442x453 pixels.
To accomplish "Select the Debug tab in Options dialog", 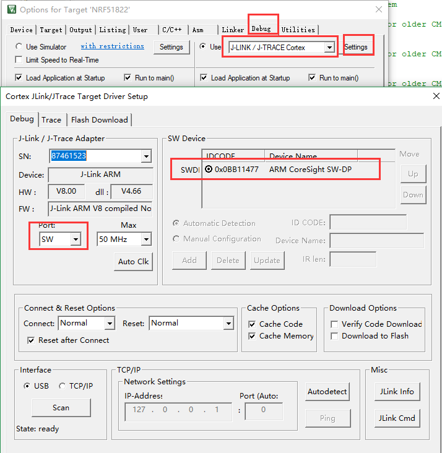I will coord(261,28).
